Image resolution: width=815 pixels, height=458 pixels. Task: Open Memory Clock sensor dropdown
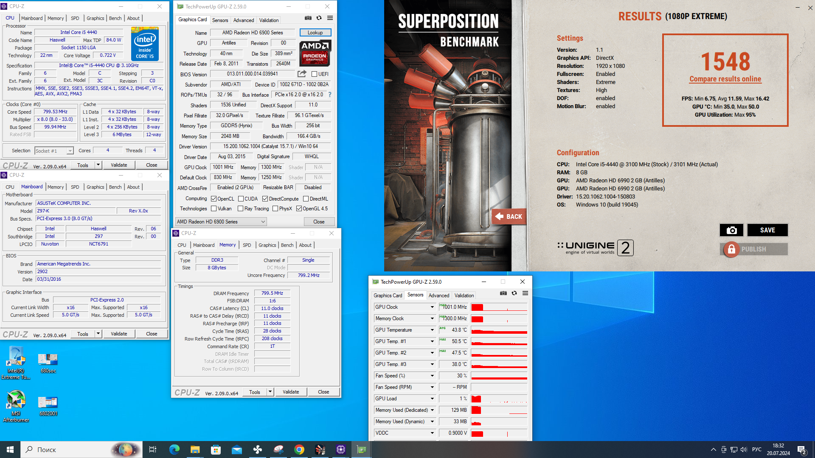[x=432, y=318]
